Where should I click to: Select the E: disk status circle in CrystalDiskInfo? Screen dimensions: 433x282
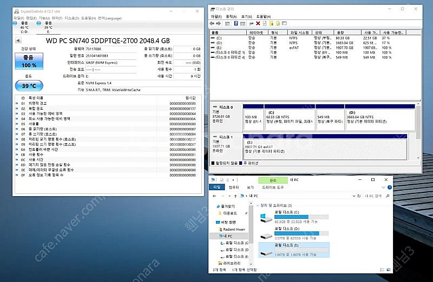[x=39, y=23]
